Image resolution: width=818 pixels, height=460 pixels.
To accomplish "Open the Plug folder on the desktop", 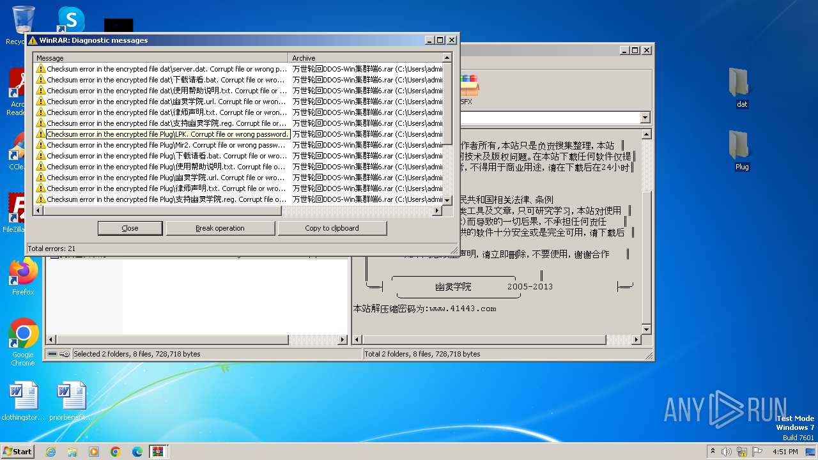I will [x=741, y=151].
